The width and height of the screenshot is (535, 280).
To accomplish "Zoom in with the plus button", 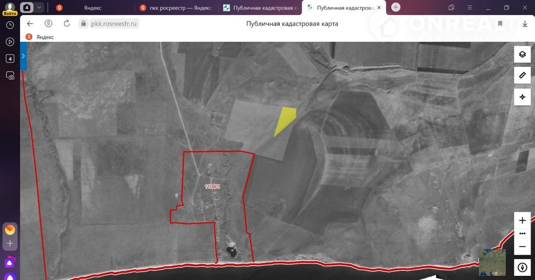I will click(522, 220).
